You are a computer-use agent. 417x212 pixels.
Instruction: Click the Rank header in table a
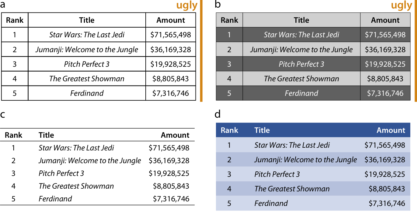tap(15, 20)
